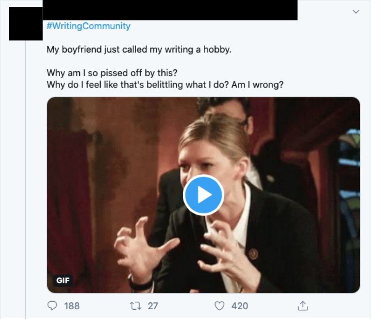Click the reply speech-bubble icon
This screenshot has width=380, height=319.
pos(53,306)
